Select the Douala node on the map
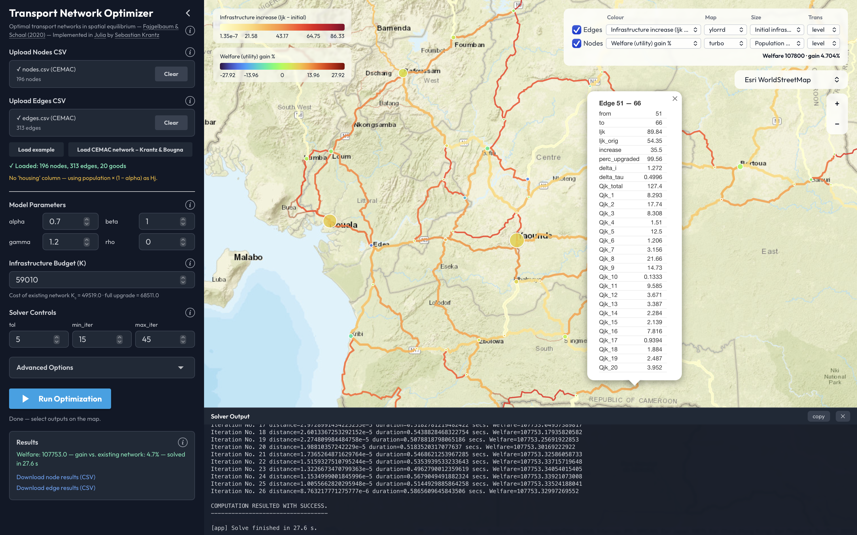This screenshot has width=857, height=535. tap(330, 221)
